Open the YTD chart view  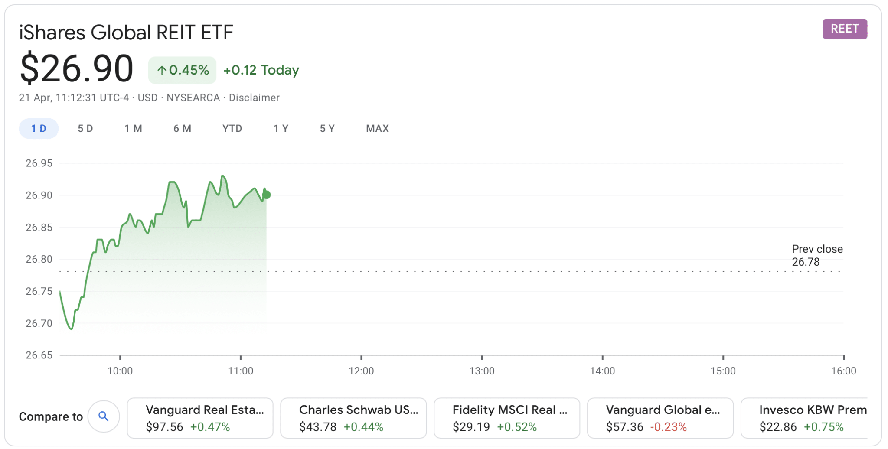click(x=232, y=128)
